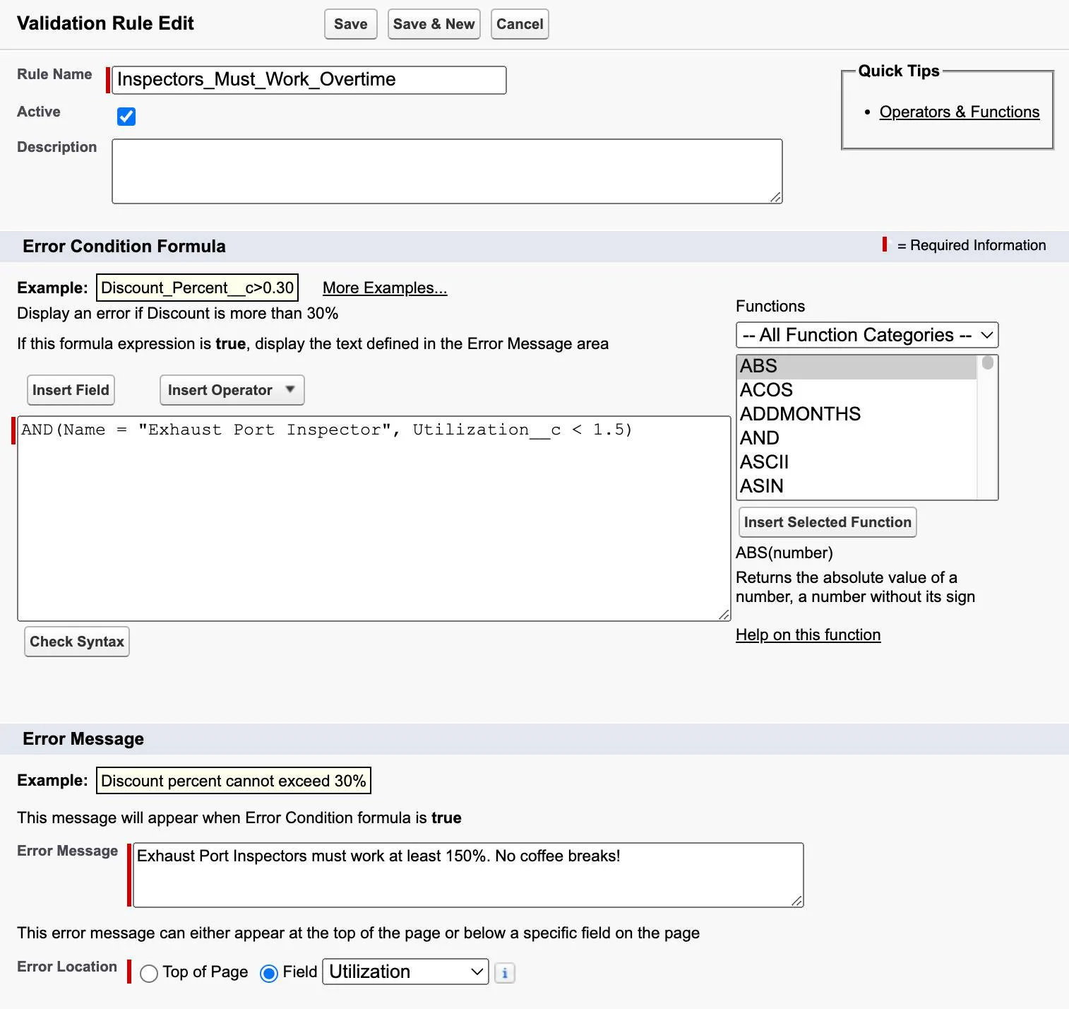The width and height of the screenshot is (1069, 1009).
Task: Click the Insert Field button
Action: (x=71, y=390)
